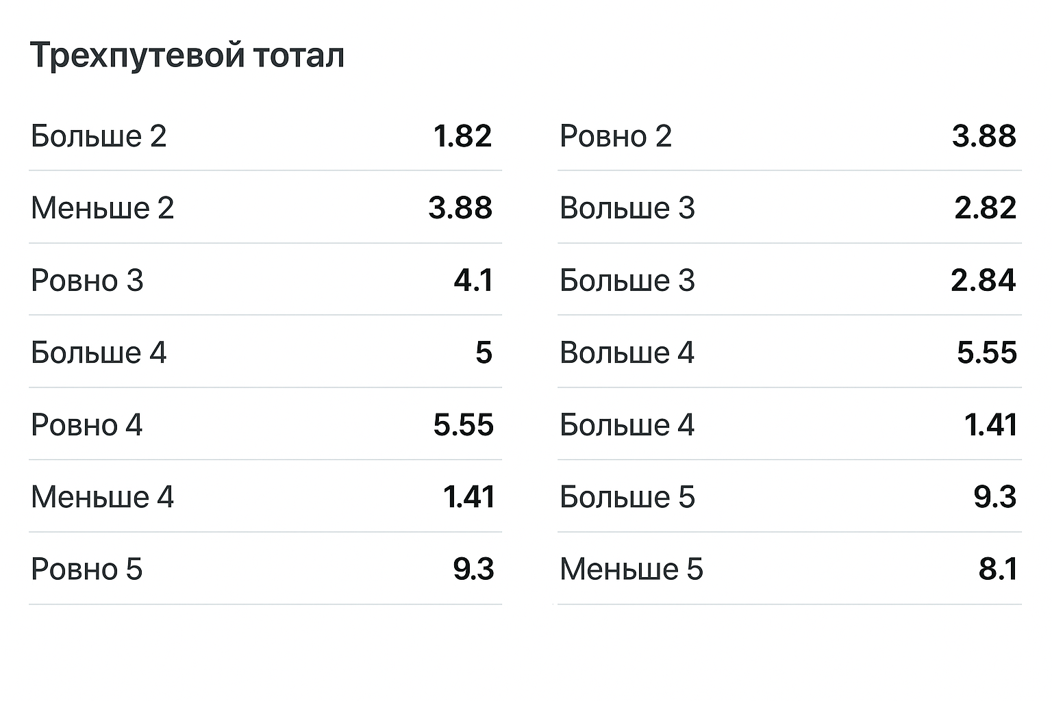Viewport: 1052px width, 701px height.
Task: Click 1.41 odds for Меньше 4
Action: [x=468, y=497]
